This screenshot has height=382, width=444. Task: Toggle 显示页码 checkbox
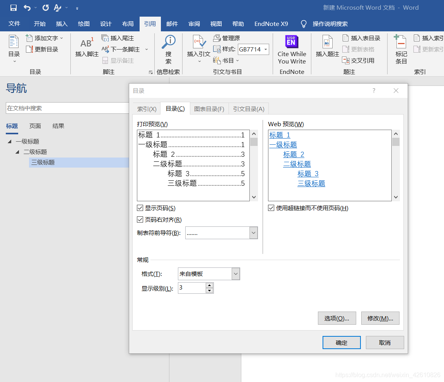pos(140,208)
